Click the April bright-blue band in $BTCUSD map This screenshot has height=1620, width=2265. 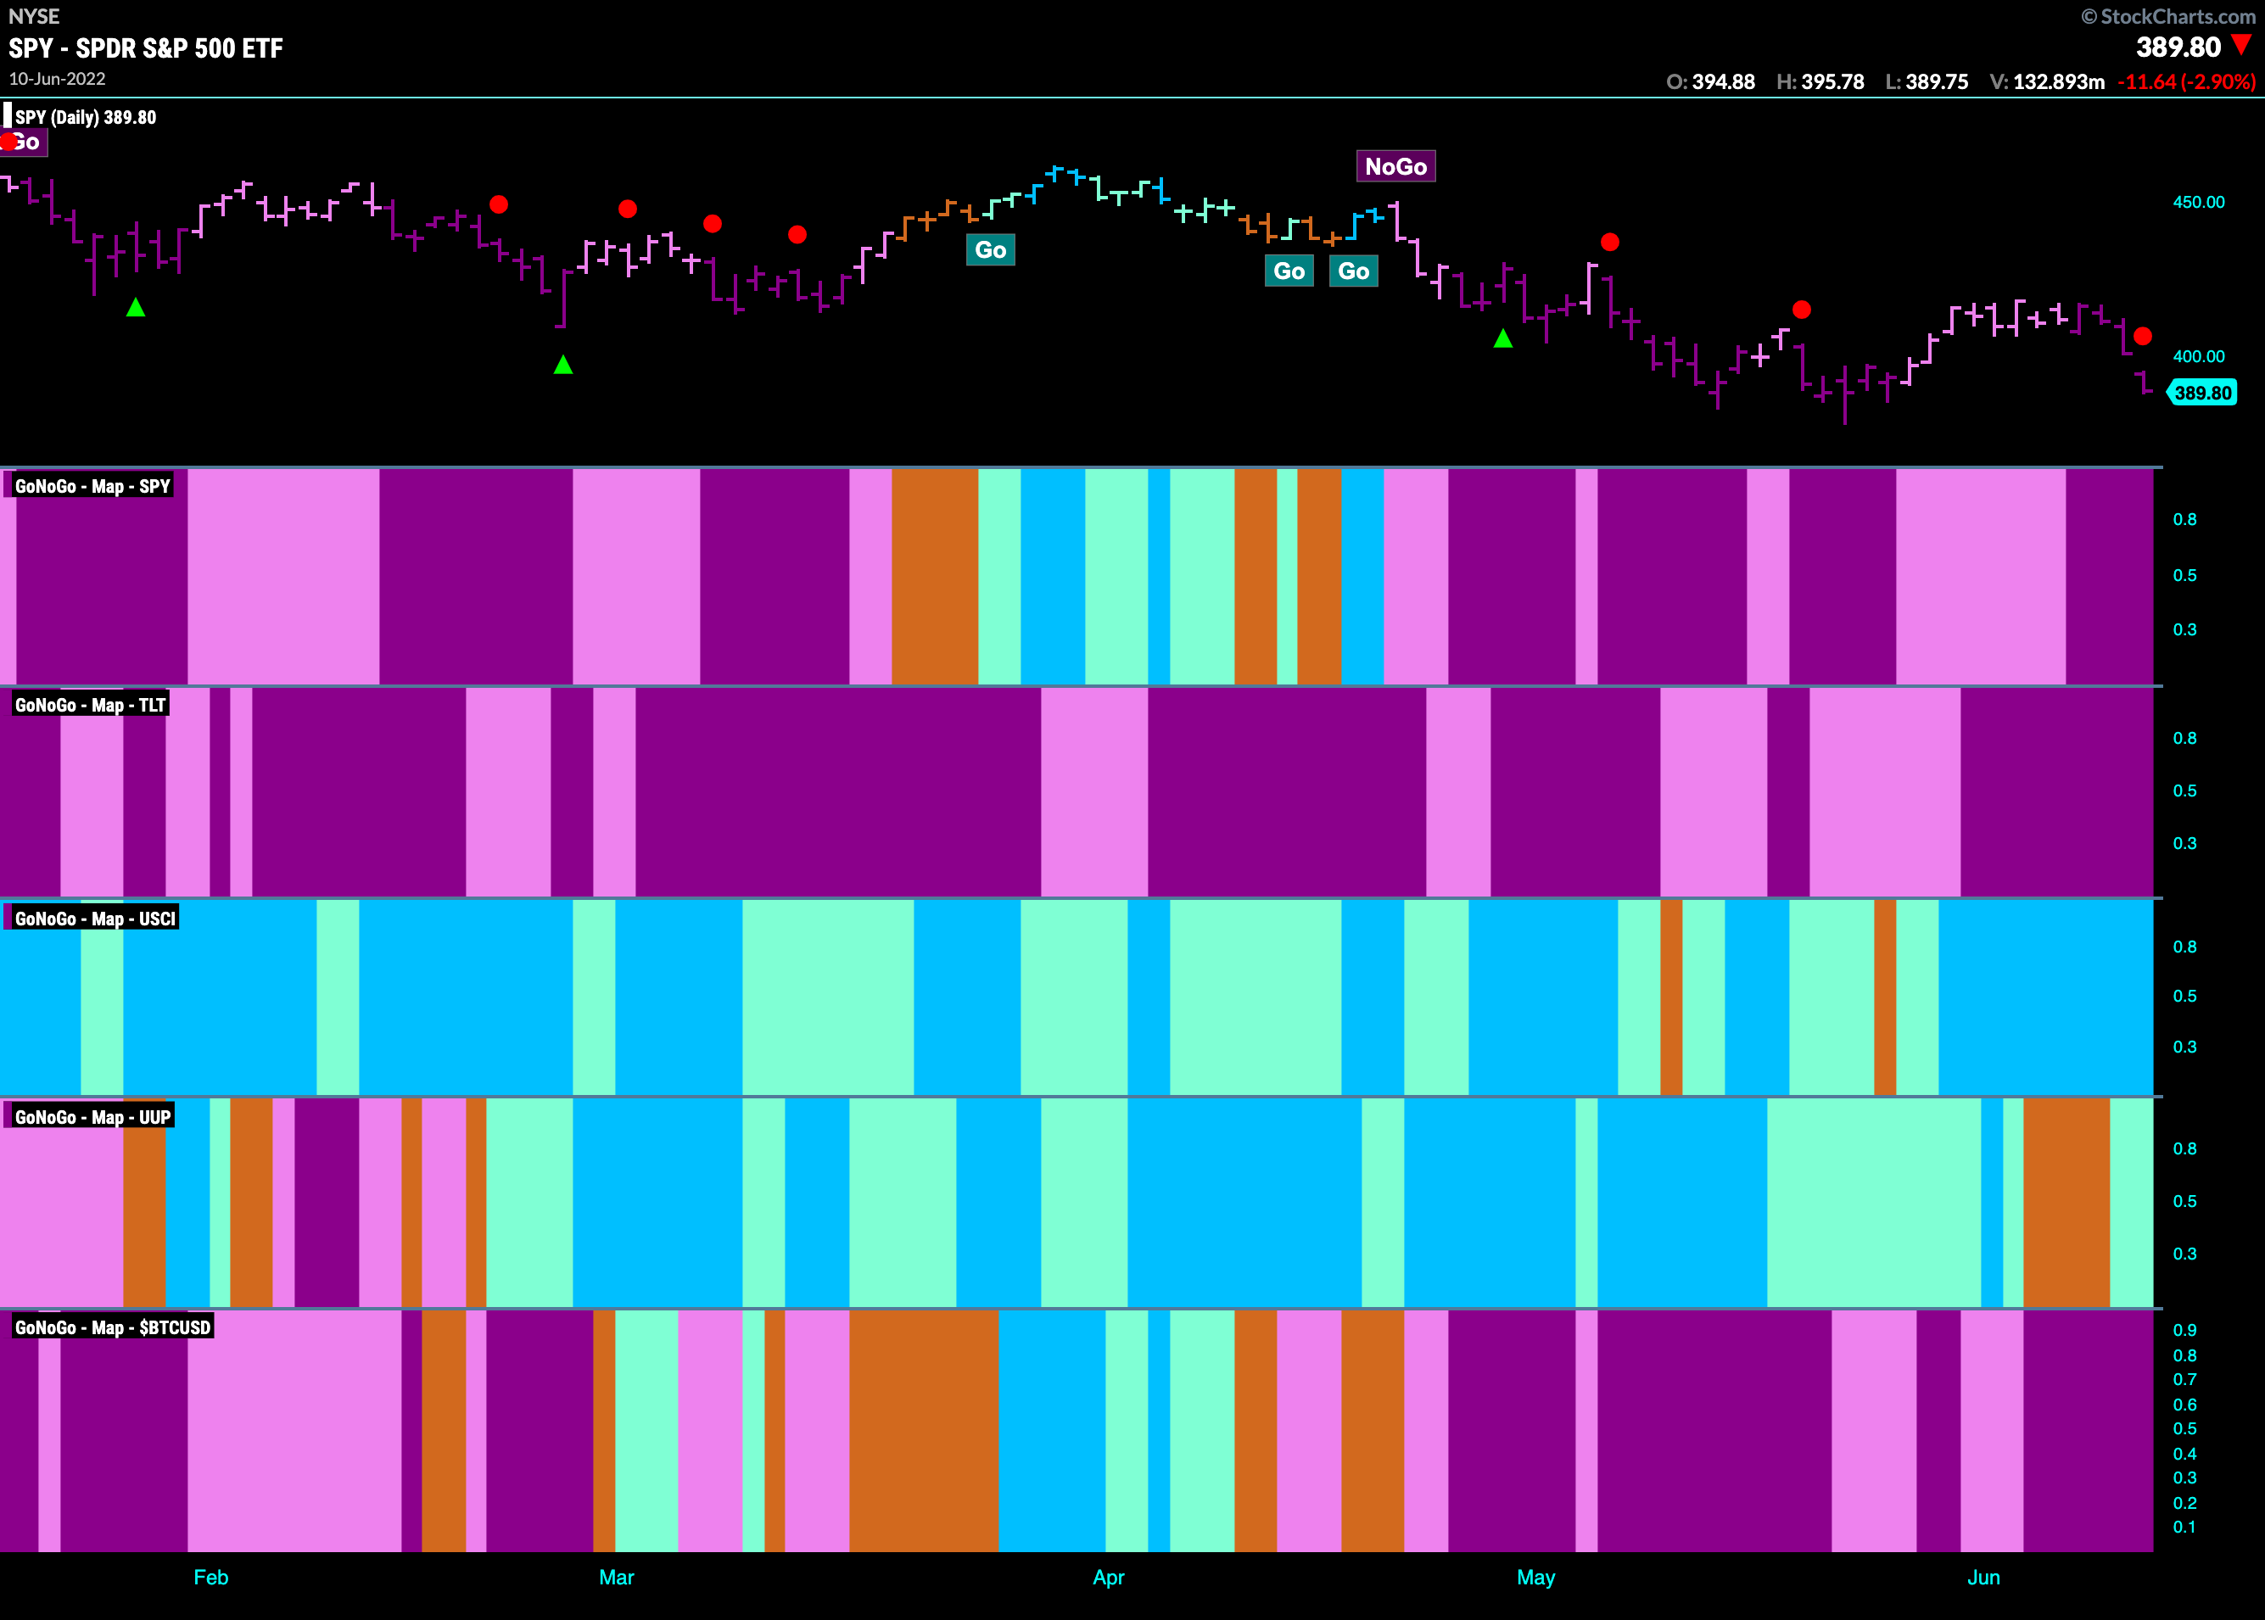point(1052,1431)
